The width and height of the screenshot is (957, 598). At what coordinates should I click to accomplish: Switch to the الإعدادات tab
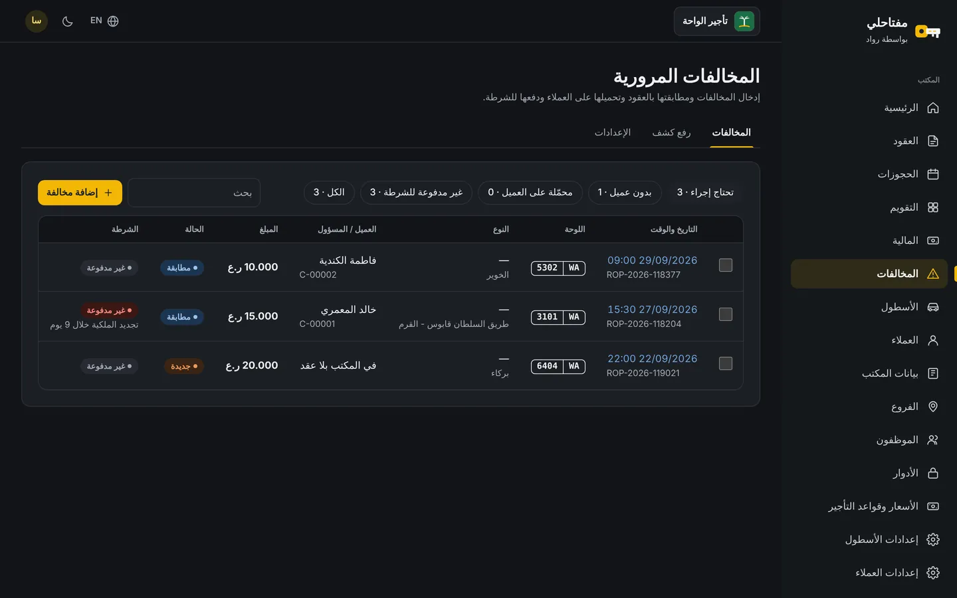pos(613,133)
